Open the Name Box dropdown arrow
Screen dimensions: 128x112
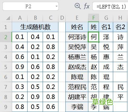coord(57,6)
